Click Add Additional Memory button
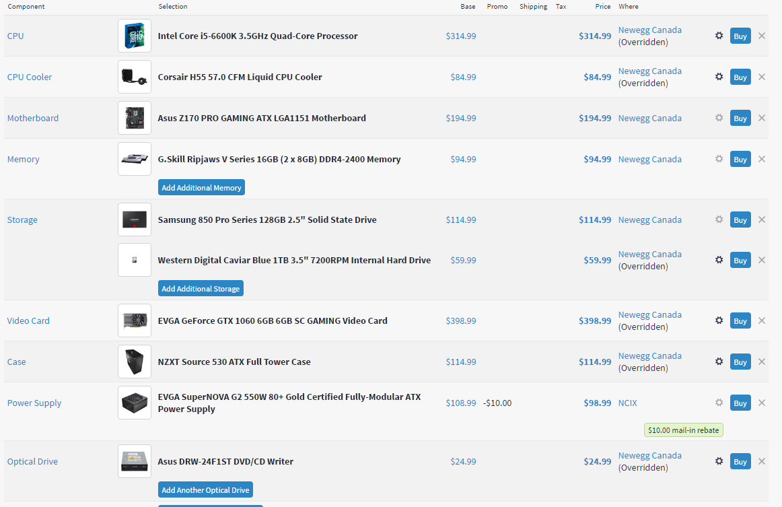The width and height of the screenshot is (782, 507). tap(201, 188)
